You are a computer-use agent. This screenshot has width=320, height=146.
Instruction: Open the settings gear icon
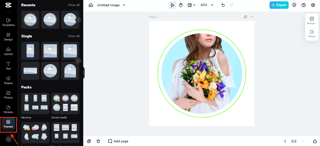[313, 5]
